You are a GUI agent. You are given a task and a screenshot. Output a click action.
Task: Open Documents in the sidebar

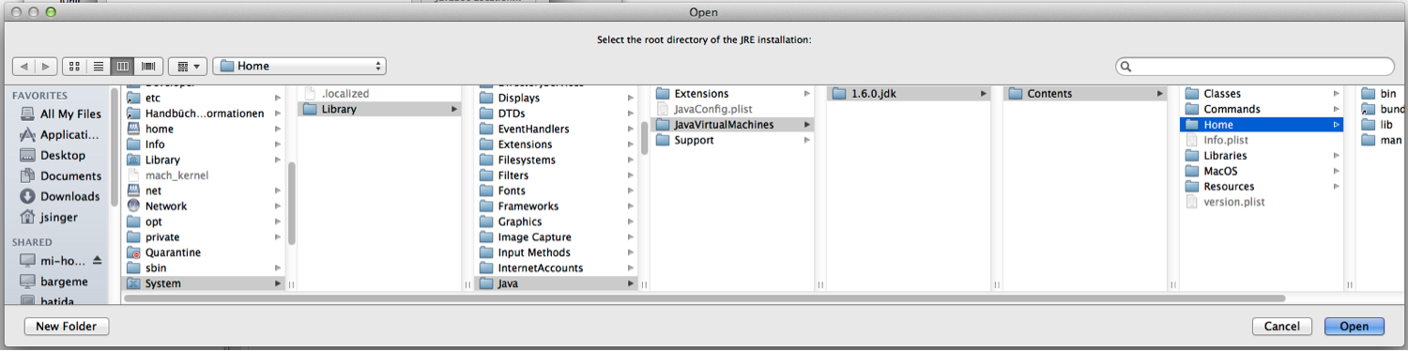click(x=61, y=176)
